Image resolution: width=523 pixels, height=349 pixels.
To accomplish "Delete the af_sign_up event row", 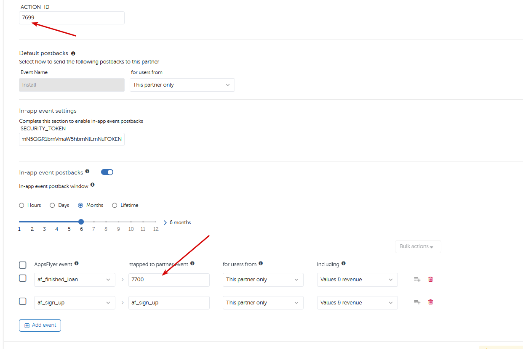I will 430,302.
